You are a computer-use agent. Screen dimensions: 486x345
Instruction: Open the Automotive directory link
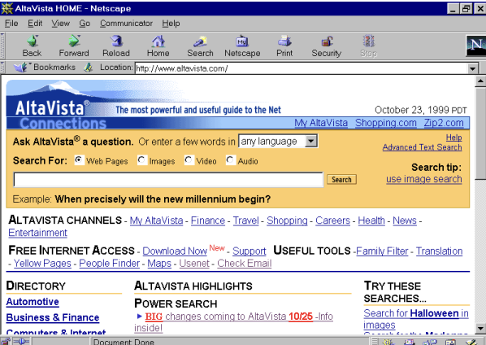[x=33, y=302]
